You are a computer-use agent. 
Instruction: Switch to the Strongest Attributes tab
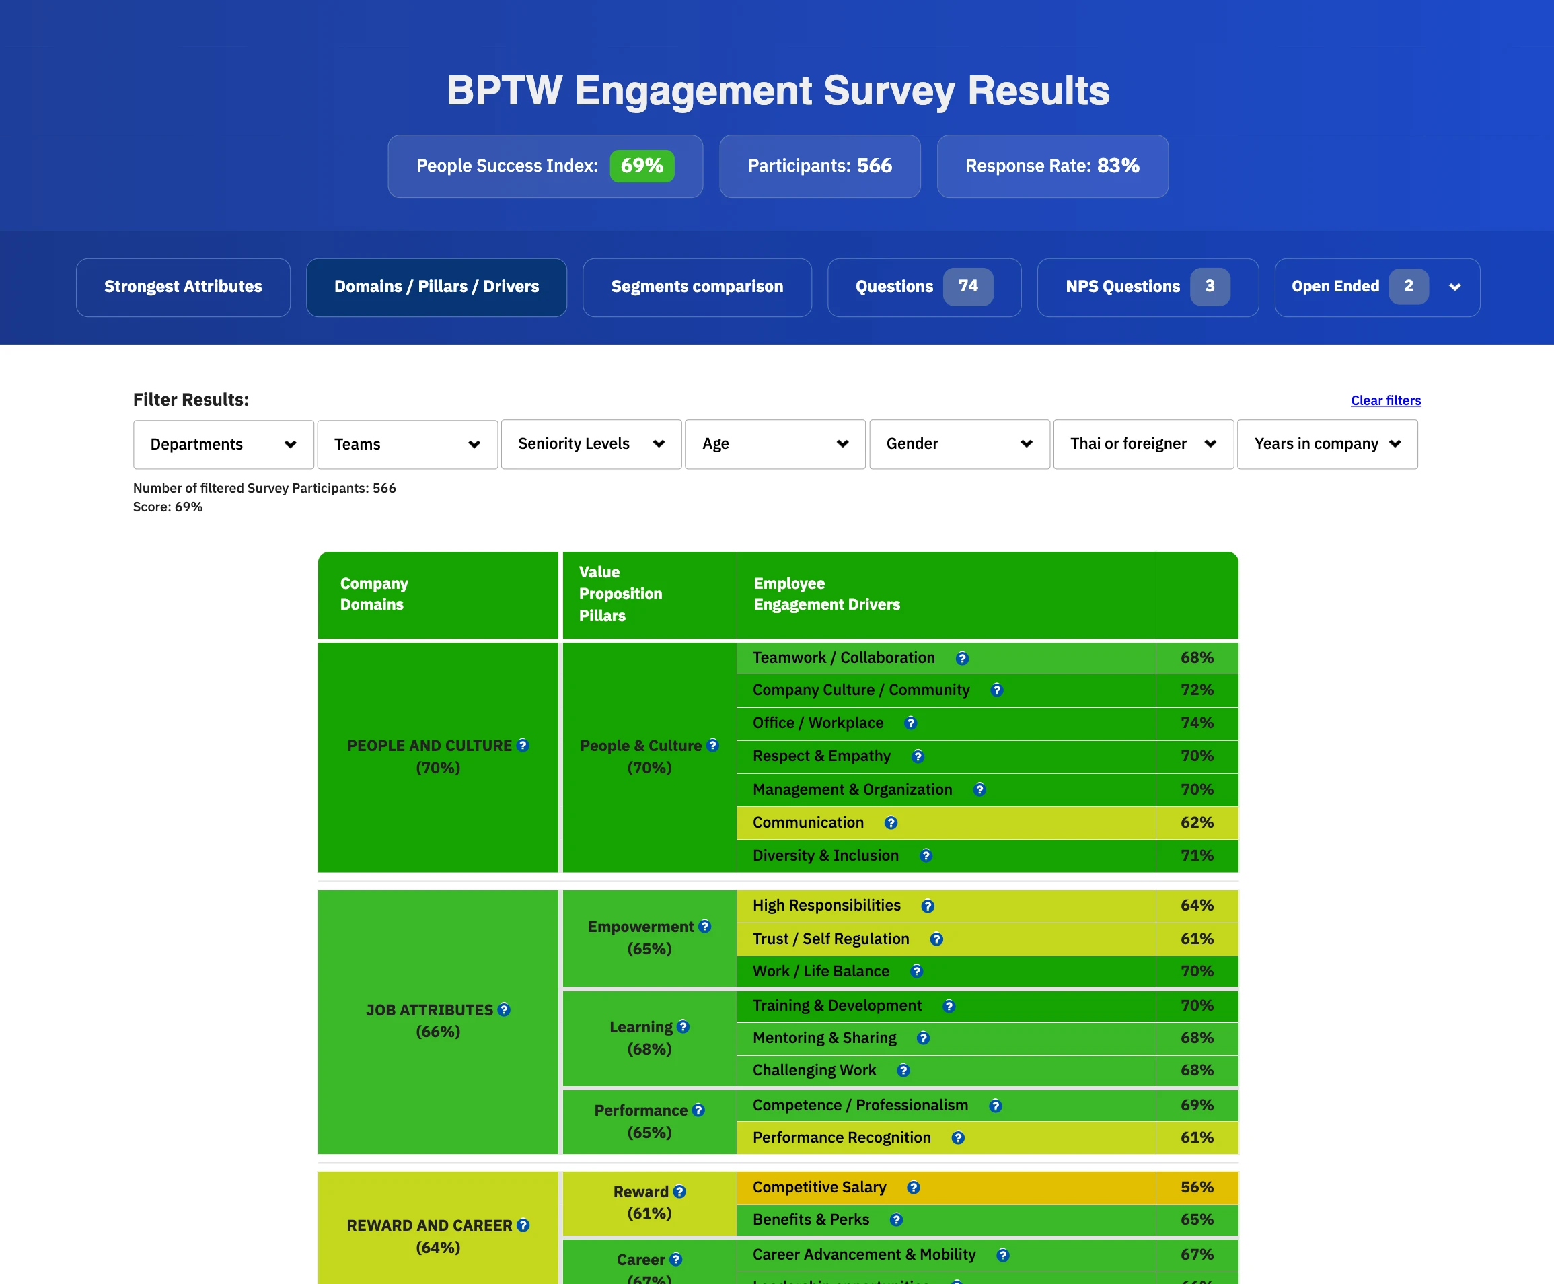point(182,287)
